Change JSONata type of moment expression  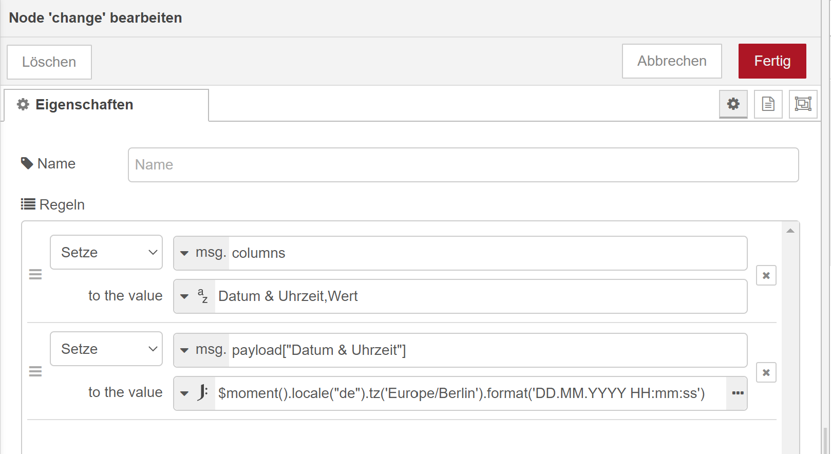pyautogui.click(x=195, y=393)
